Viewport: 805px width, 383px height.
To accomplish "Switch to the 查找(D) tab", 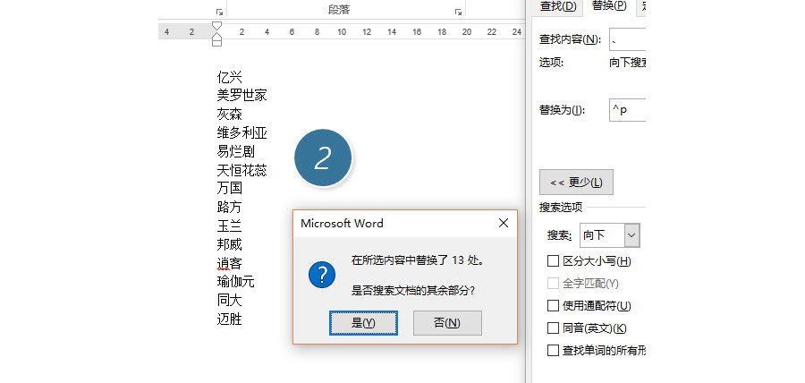I will tap(558, 6).
